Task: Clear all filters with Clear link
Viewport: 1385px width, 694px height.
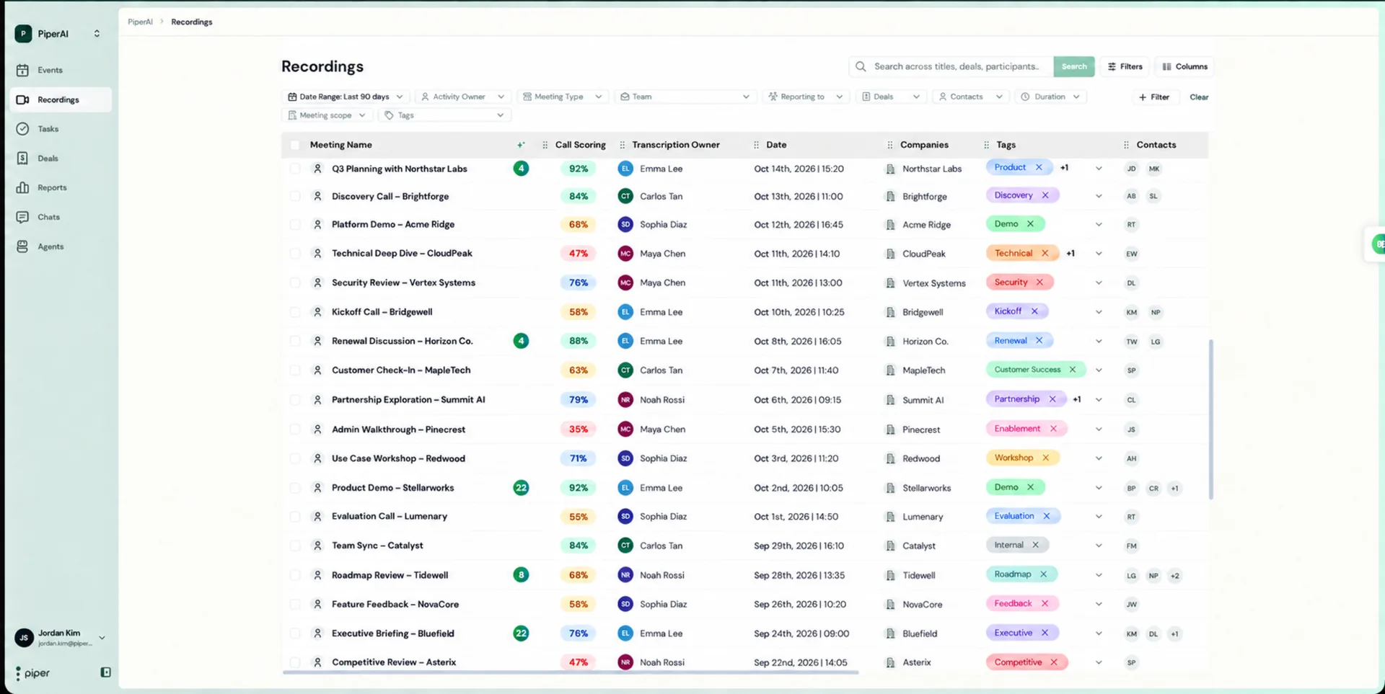Action: pyautogui.click(x=1198, y=97)
